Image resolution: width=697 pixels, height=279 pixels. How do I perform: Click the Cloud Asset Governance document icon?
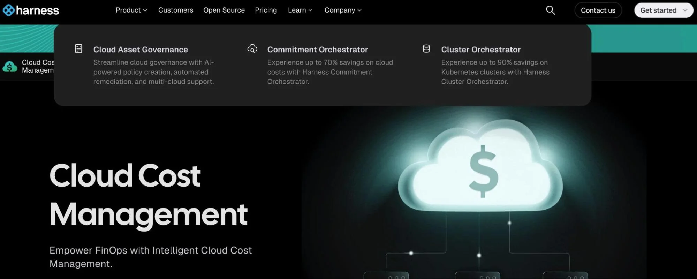coord(79,48)
